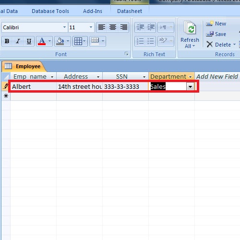Open the Address column filter dropdown
The width and height of the screenshot is (240, 240).
pos(98,77)
